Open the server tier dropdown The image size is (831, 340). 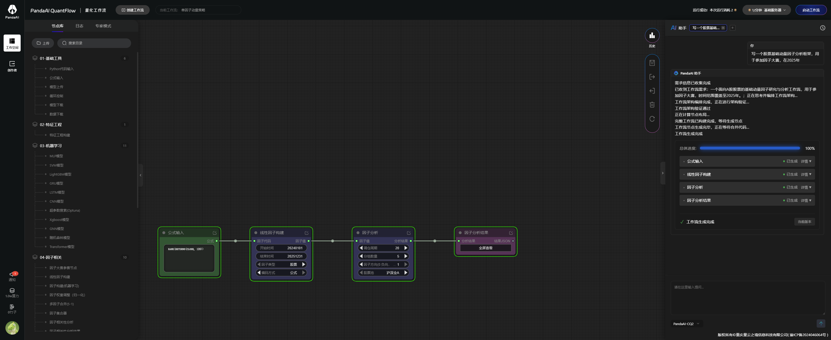coord(766,10)
